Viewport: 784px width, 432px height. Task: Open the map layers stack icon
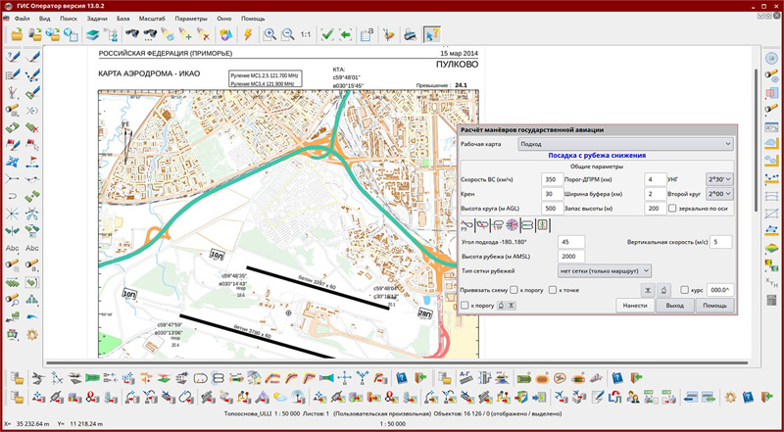click(x=92, y=34)
